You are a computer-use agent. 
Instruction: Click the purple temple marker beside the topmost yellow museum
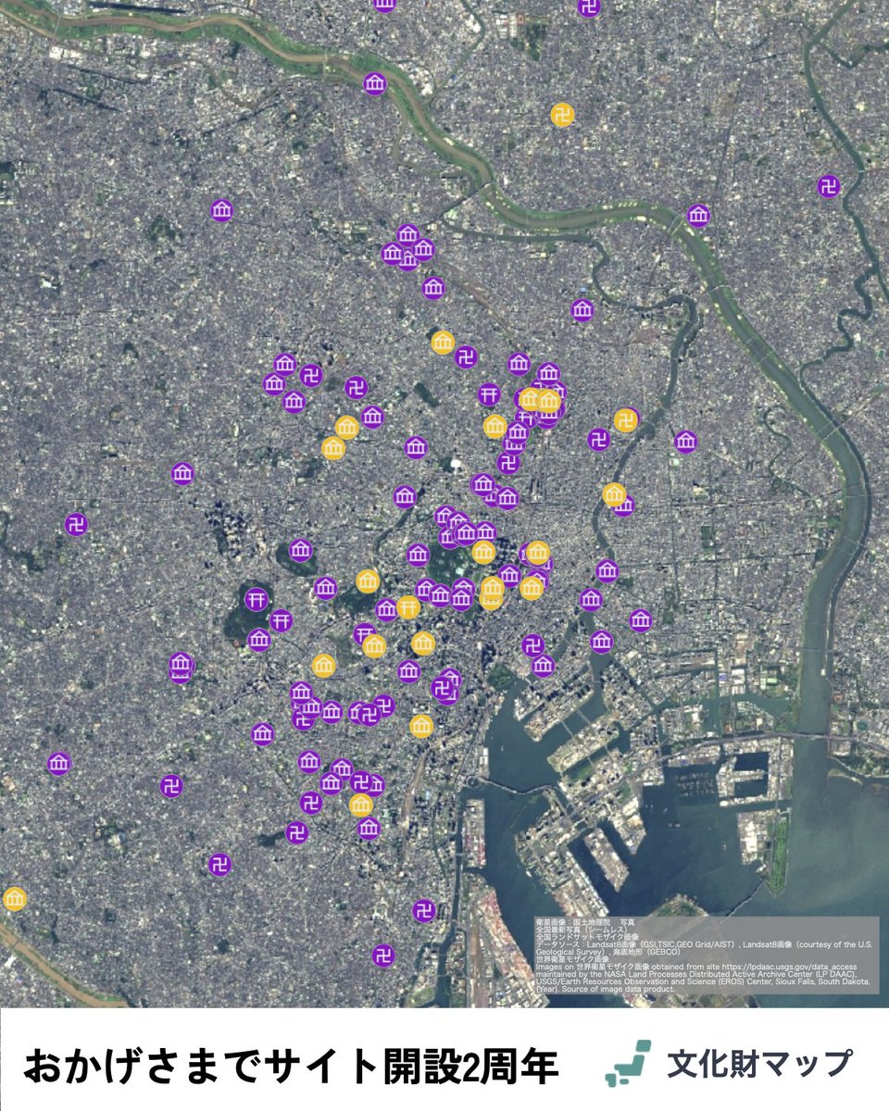[x=466, y=356]
